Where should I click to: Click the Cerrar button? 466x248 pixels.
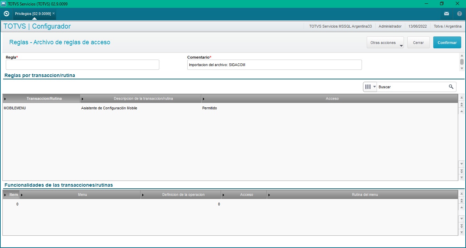[419, 43]
